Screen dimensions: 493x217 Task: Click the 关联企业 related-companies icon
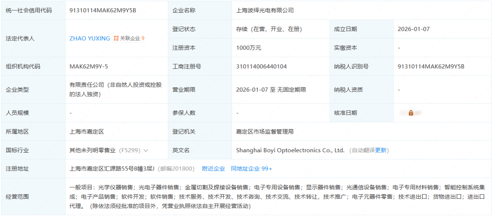point(116,38)
